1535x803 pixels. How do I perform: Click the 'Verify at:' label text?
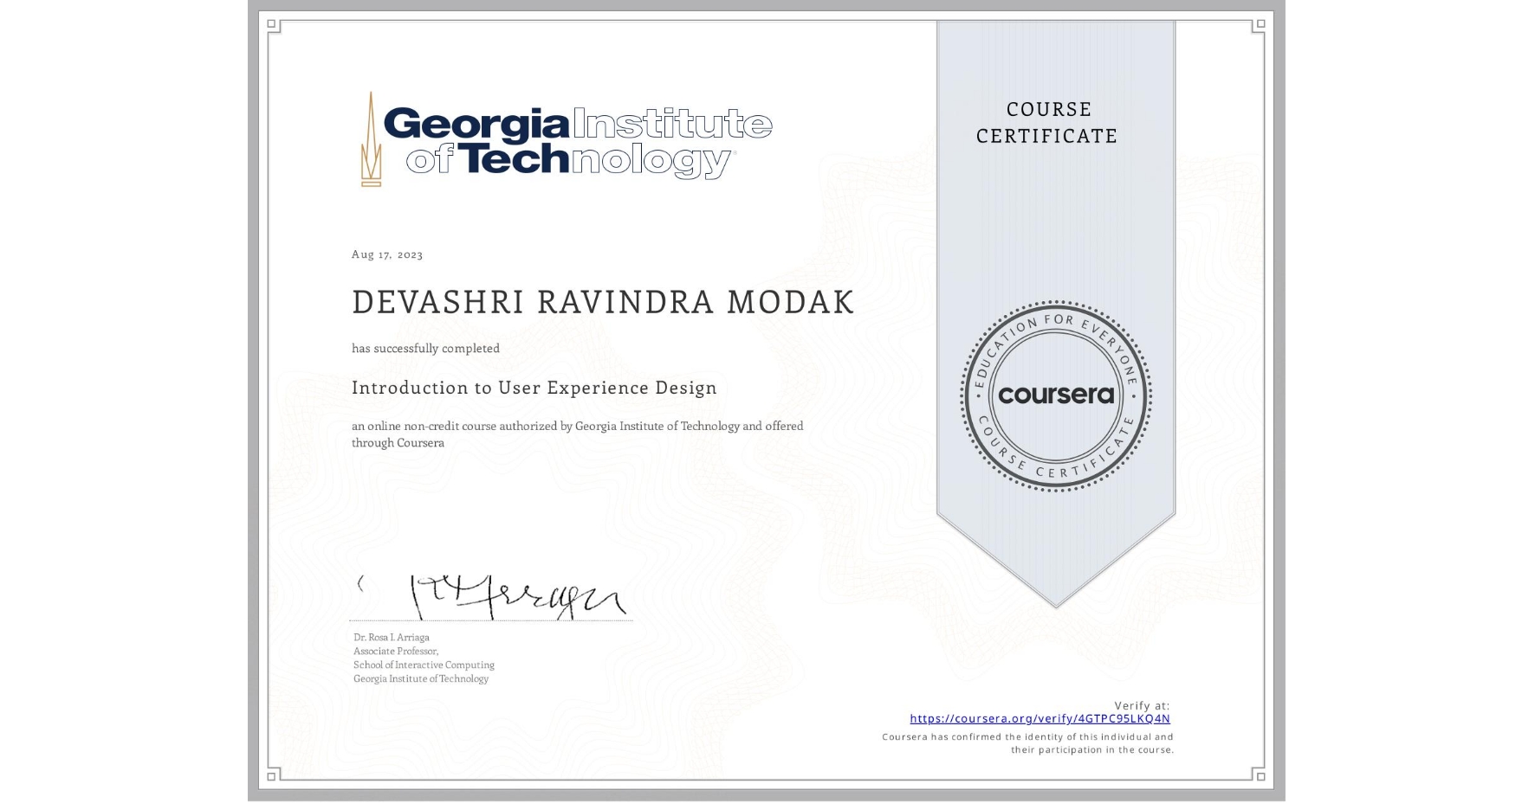pos(1142,704)
